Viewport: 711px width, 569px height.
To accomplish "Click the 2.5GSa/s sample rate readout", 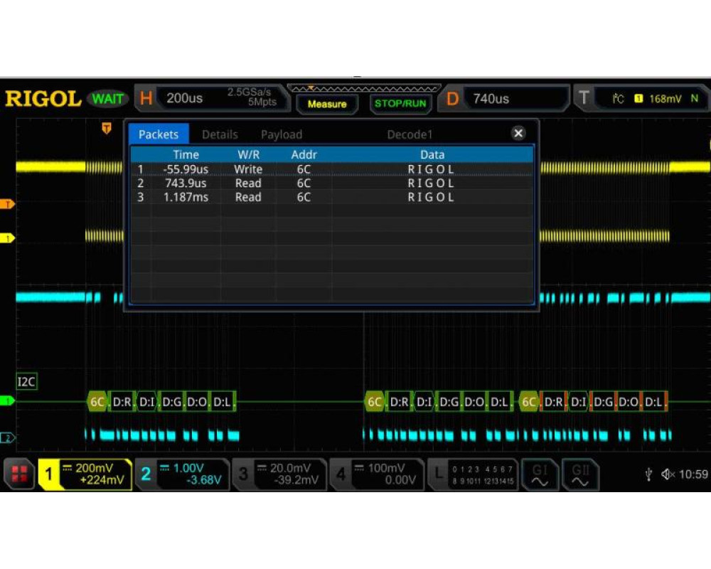I will click(249, 92).
